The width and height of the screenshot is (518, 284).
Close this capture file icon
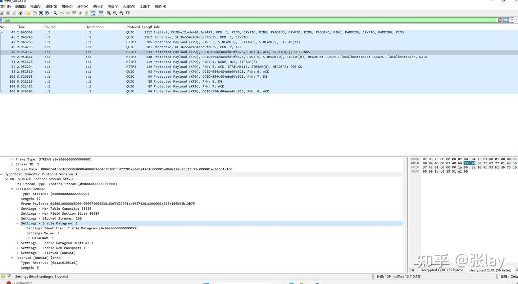coord(41,13)
